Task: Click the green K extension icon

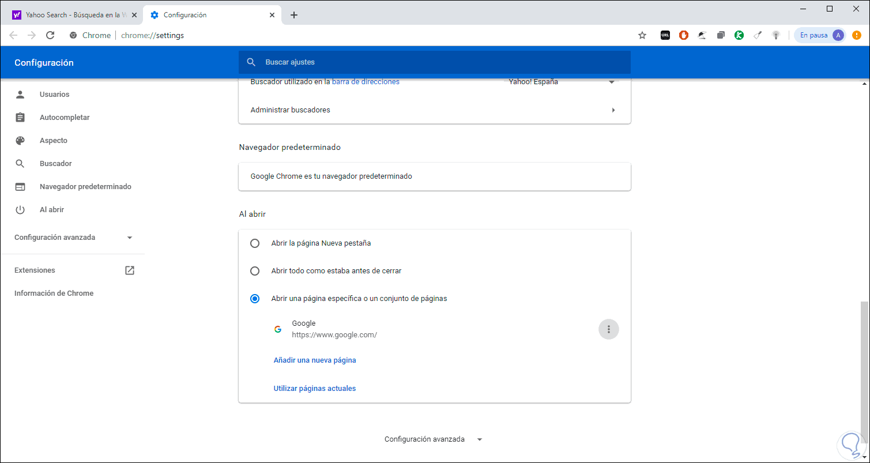Action: (739, 35)
